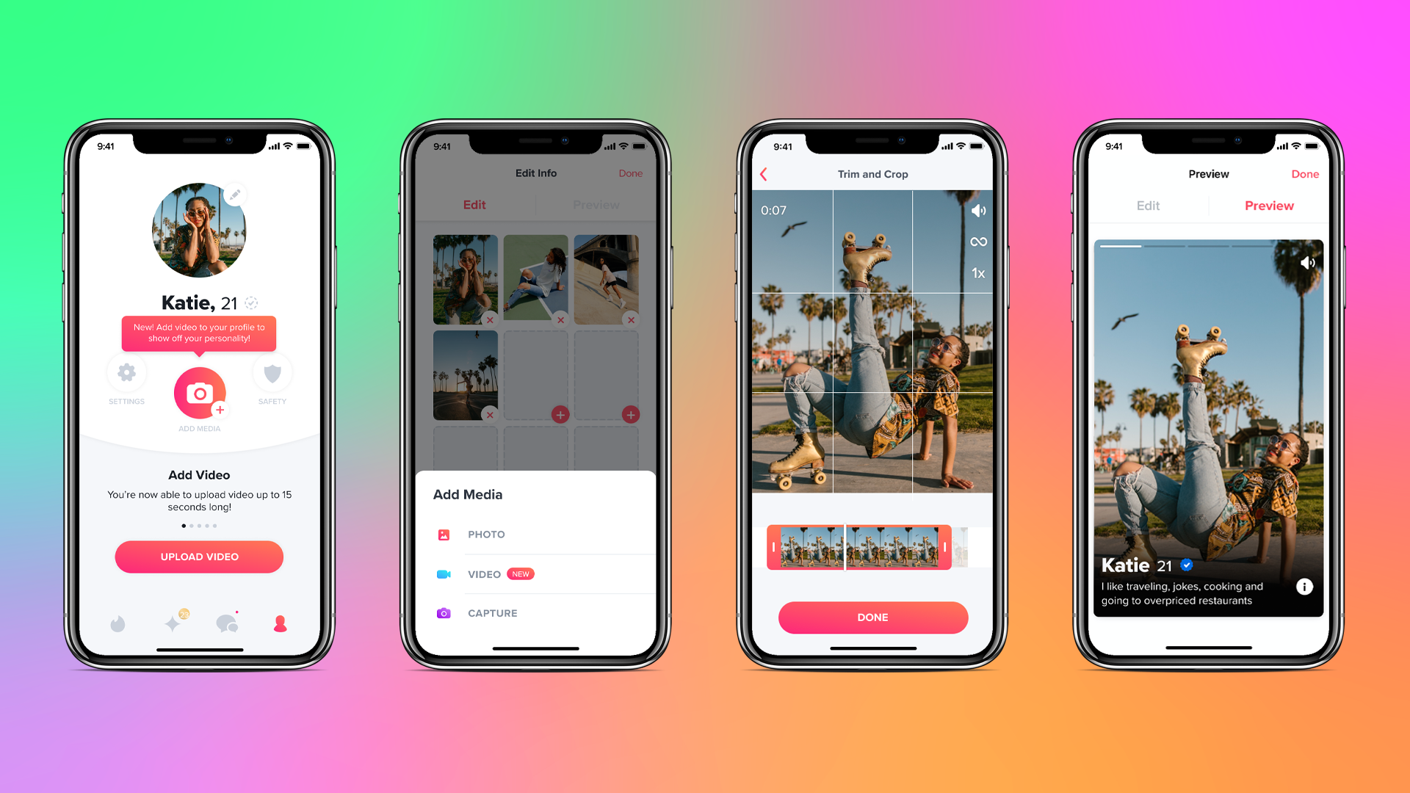Drag the trim timeline start marker
The width and height of the screenshot is (1410, 793).
(x=774, y=547)
